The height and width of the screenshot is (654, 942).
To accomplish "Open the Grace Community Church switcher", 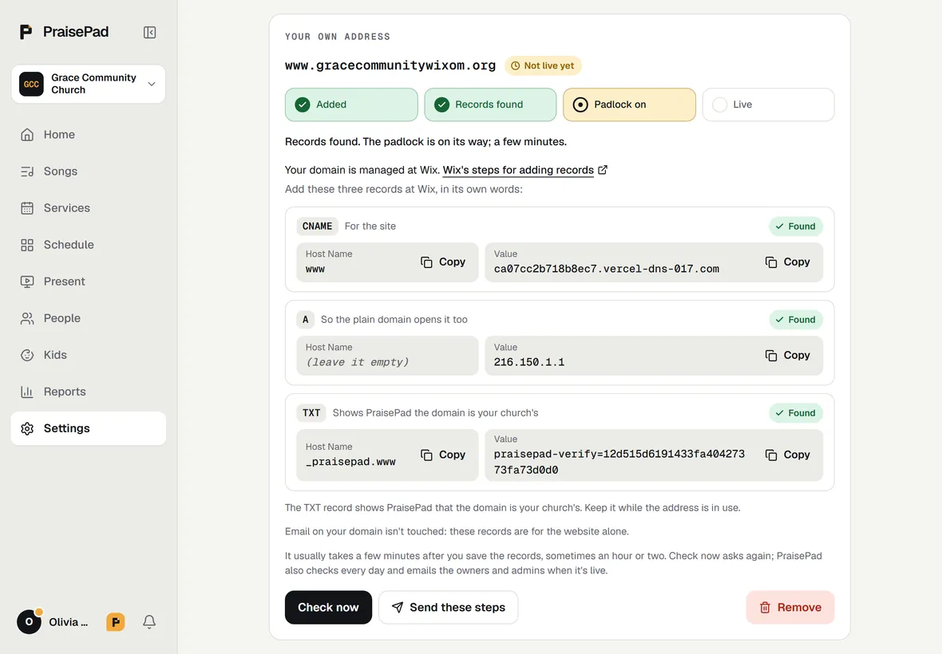I will pos(89,84).
